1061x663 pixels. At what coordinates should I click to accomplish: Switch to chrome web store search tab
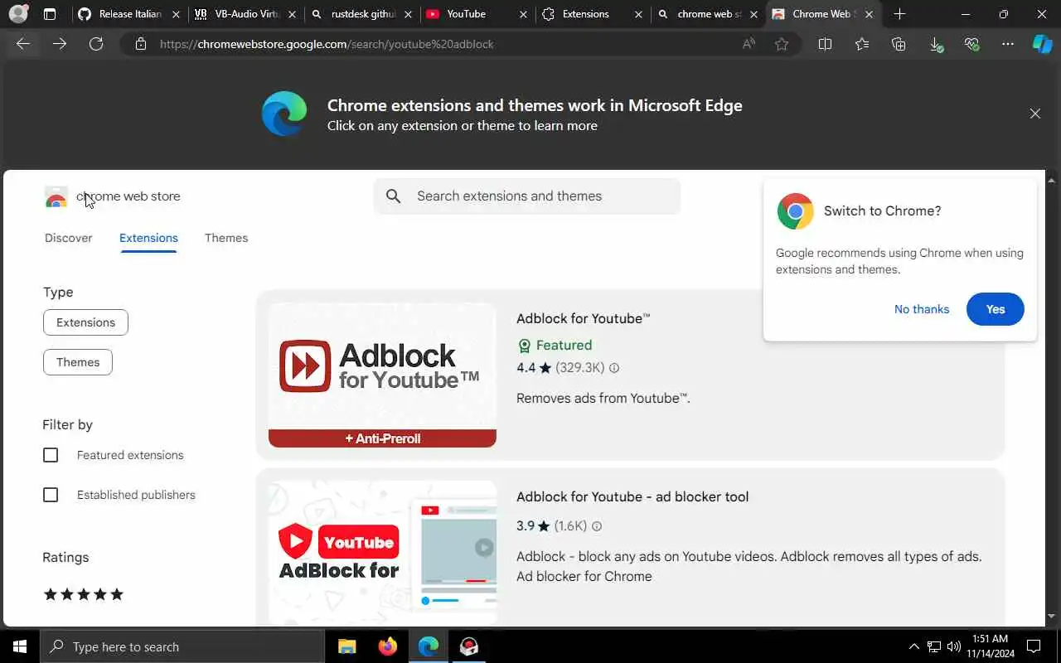(707, 14)
